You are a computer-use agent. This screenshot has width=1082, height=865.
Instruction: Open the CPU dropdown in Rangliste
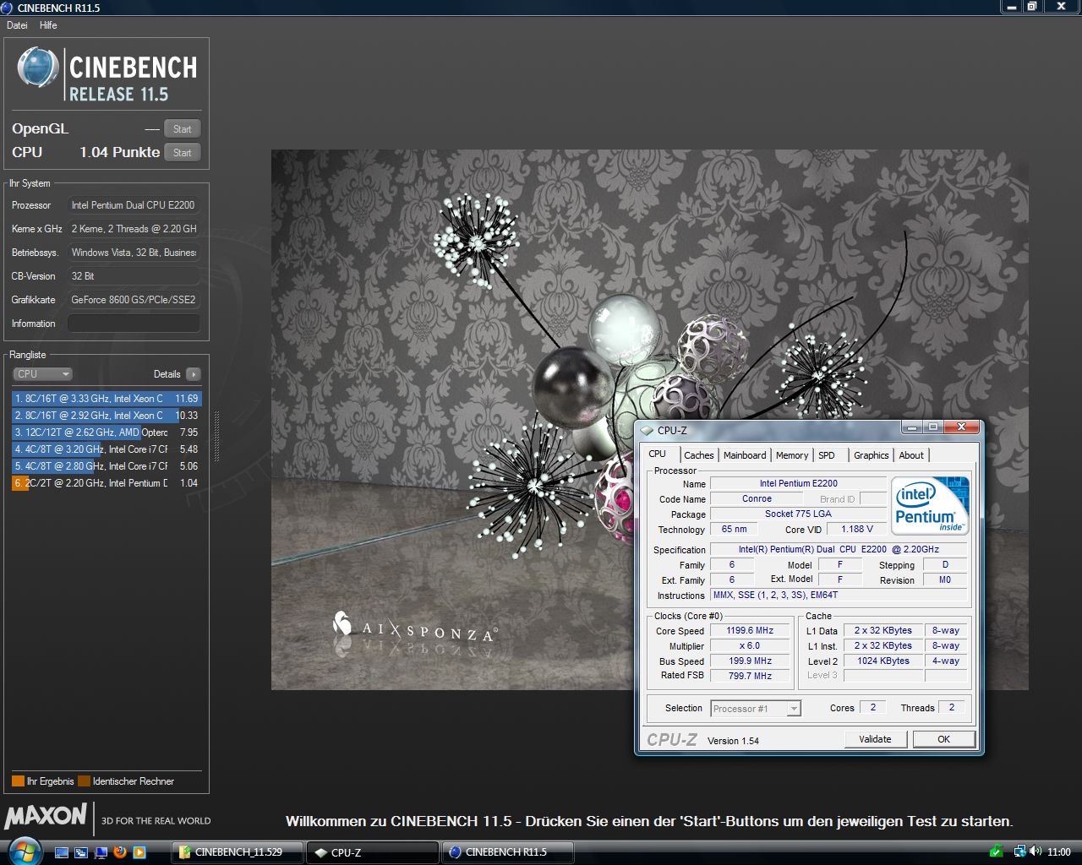[42, 374]
